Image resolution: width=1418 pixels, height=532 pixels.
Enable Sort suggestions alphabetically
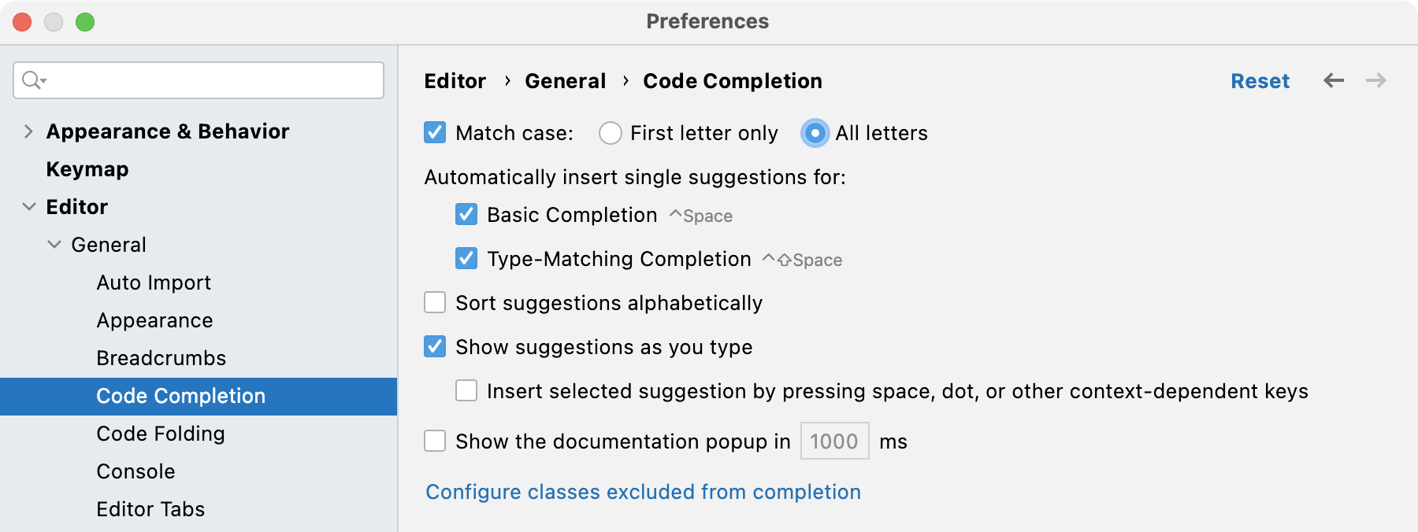point(435,302)
